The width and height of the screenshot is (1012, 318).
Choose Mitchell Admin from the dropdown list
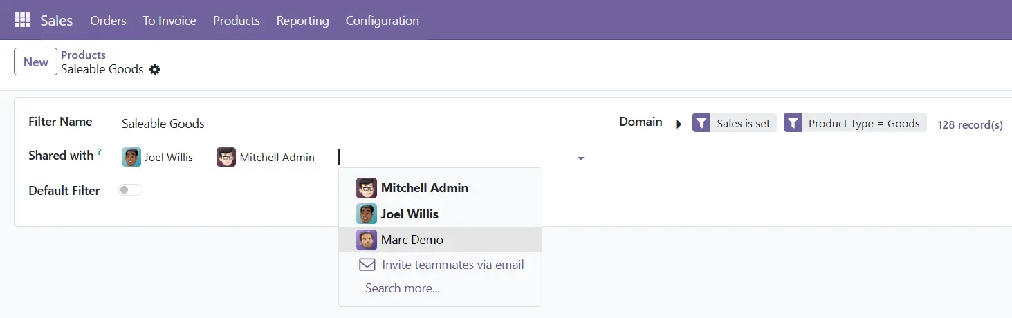point(423,188)
